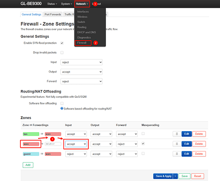Click the drag handle icon in wan row

click(x=177, y=144)
